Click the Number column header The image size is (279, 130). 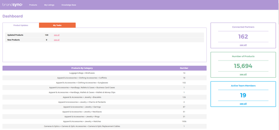184,68
